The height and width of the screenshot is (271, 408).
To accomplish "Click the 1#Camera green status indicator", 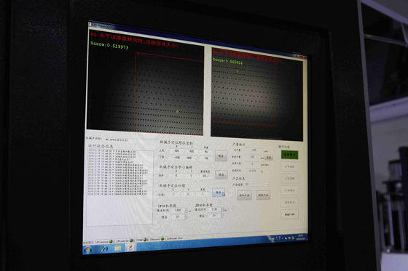I will pos(111,241).
